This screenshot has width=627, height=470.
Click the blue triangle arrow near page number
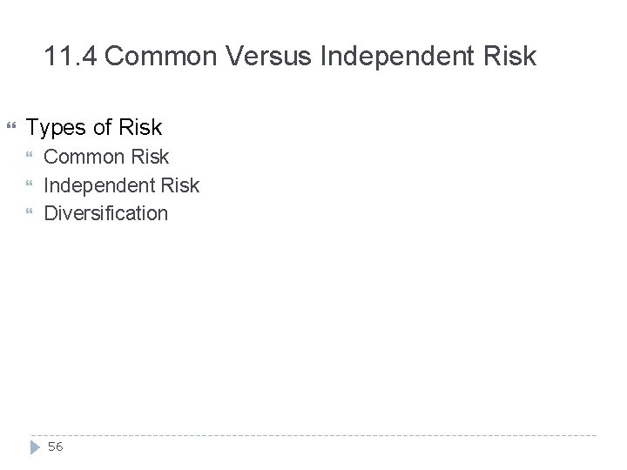pyautogui.click(x=35, y=446)
